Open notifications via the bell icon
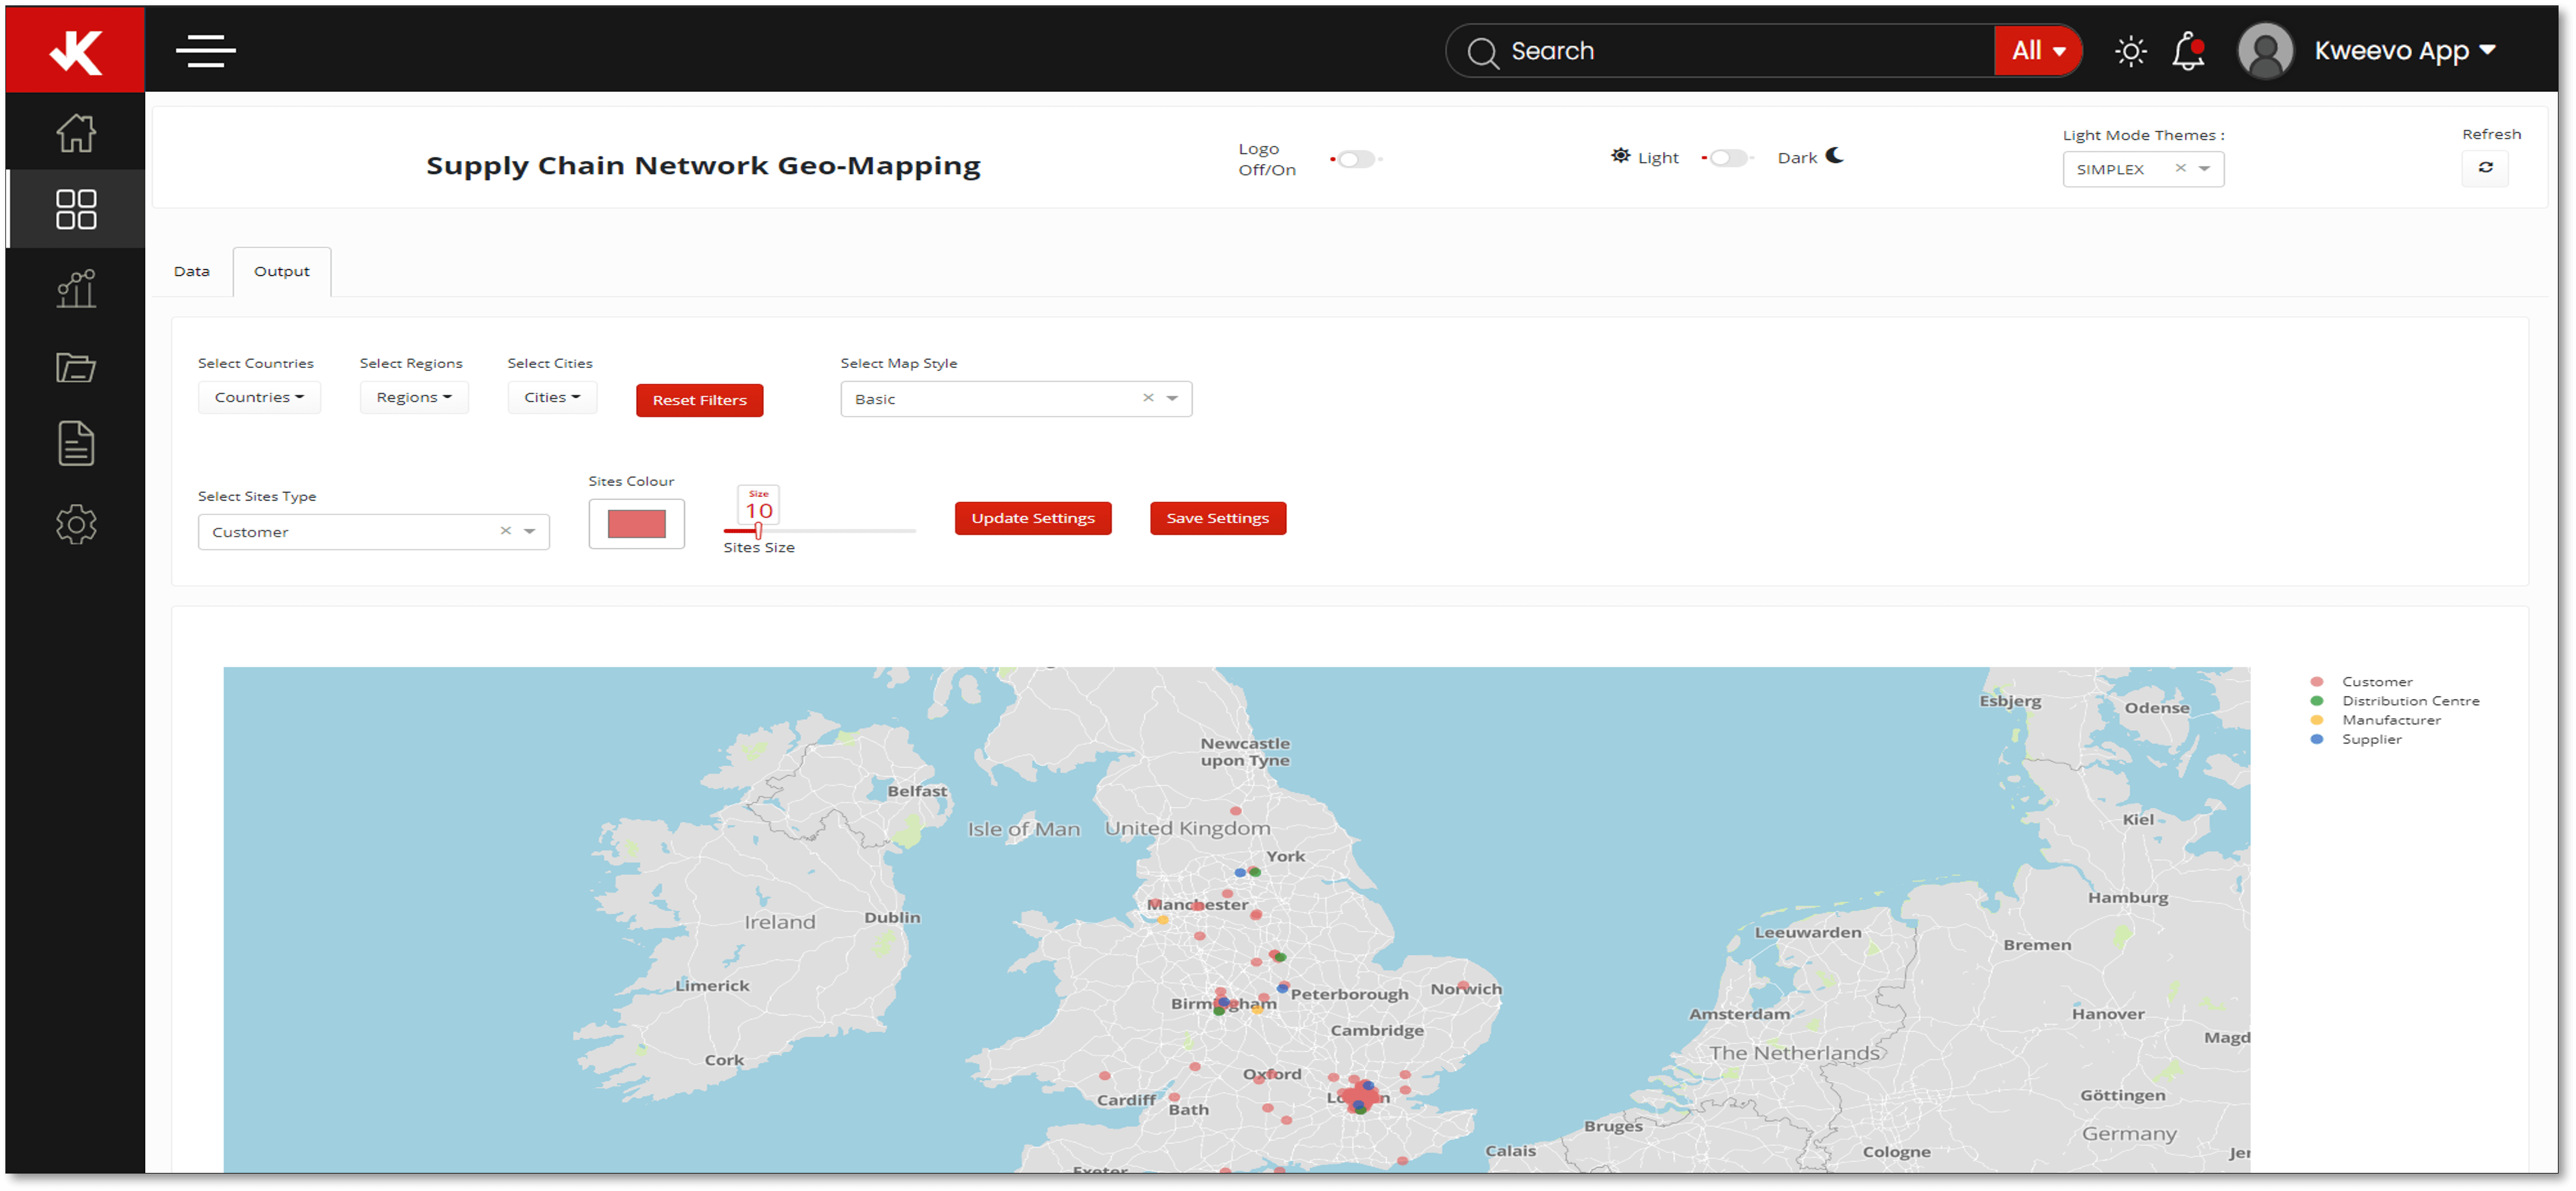This screenshot has width=2576, height=1191. point(2188,50)
